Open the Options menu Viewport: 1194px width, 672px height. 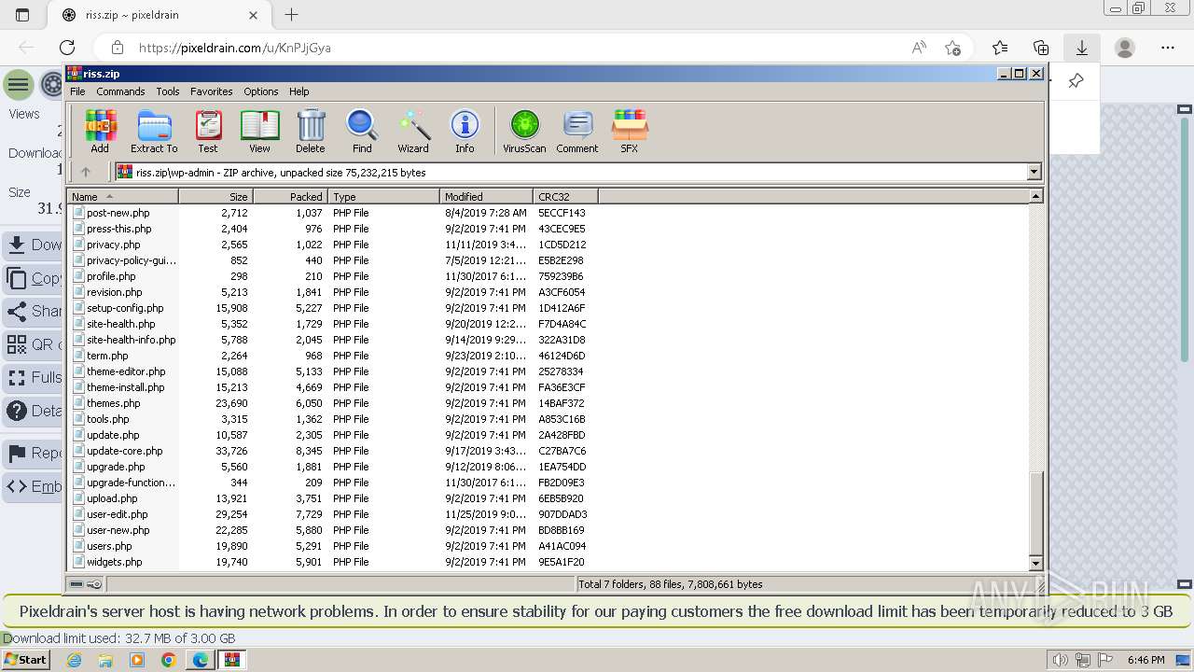click(261, 91)
